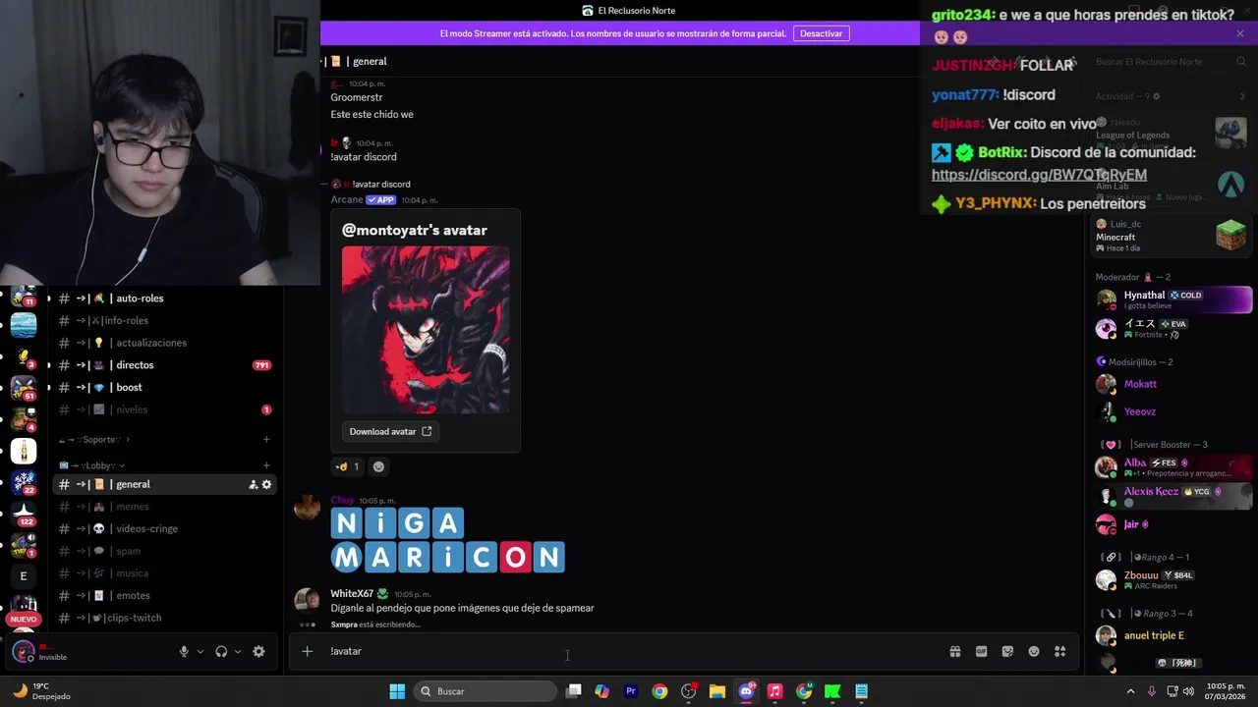Viewport: 1258px width, 707px height.
Task: Open the gift Nitro icon in message bar
Action: 954,651
